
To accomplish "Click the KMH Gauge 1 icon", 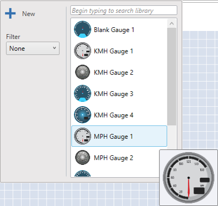I will [82, 51].
